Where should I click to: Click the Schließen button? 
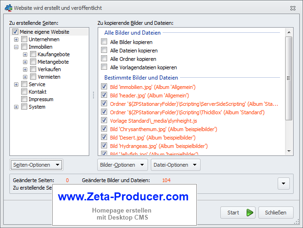tap(276, 213)
